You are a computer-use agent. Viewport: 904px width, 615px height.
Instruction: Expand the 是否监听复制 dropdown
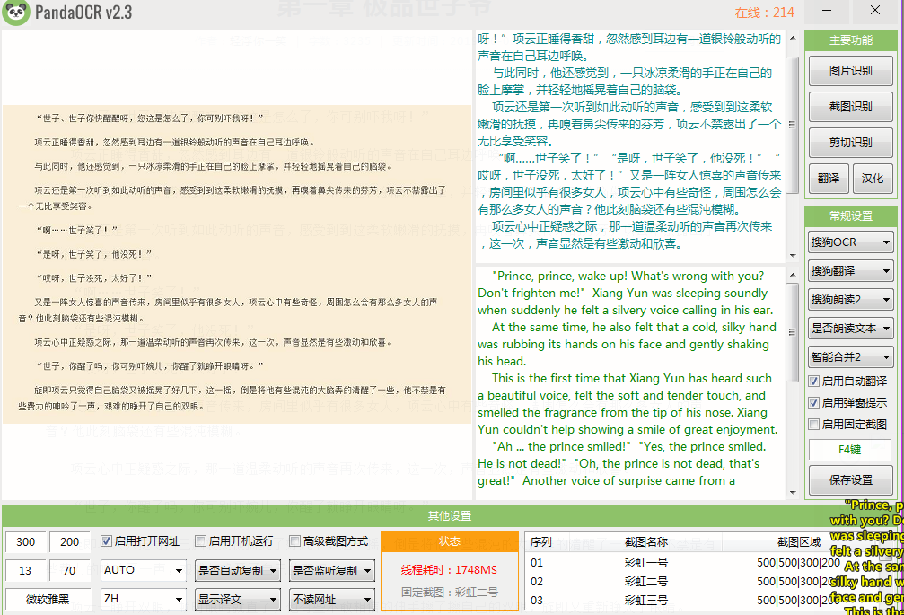coord(331,571)
